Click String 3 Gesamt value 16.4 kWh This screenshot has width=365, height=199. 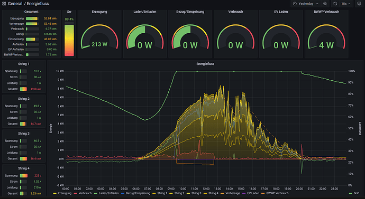click(36, 158)
